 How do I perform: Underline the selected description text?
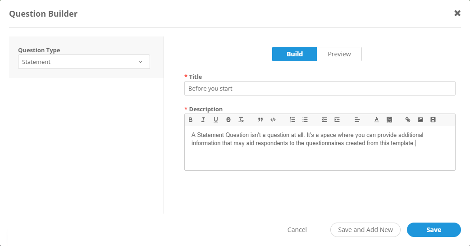click(x=216, y=120)
